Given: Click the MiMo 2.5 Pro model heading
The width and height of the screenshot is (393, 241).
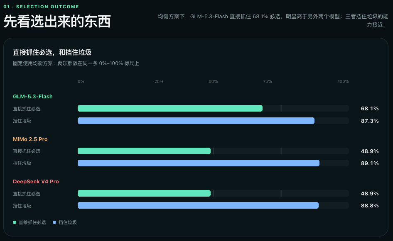Looking at the screenshot, I should [x=30, y=139].
